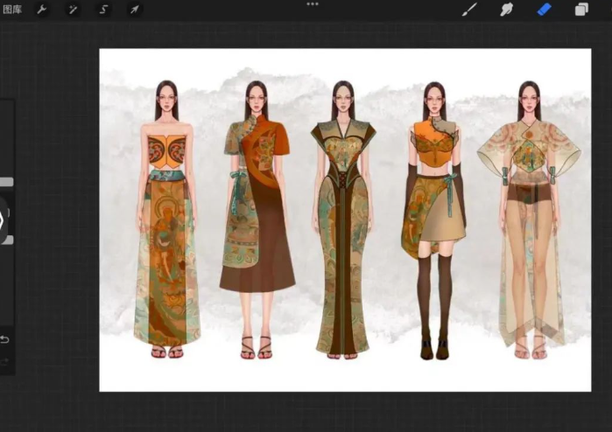Select the Smudge finger tool

coord(506,10)
